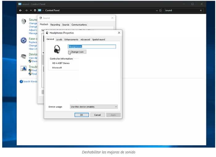The image size is (216, 157).
Task: Expand the Device usage dropdown
Action: [x=94, y=107]
